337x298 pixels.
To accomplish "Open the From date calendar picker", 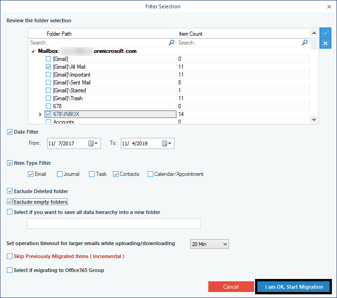I will [94, 143].
